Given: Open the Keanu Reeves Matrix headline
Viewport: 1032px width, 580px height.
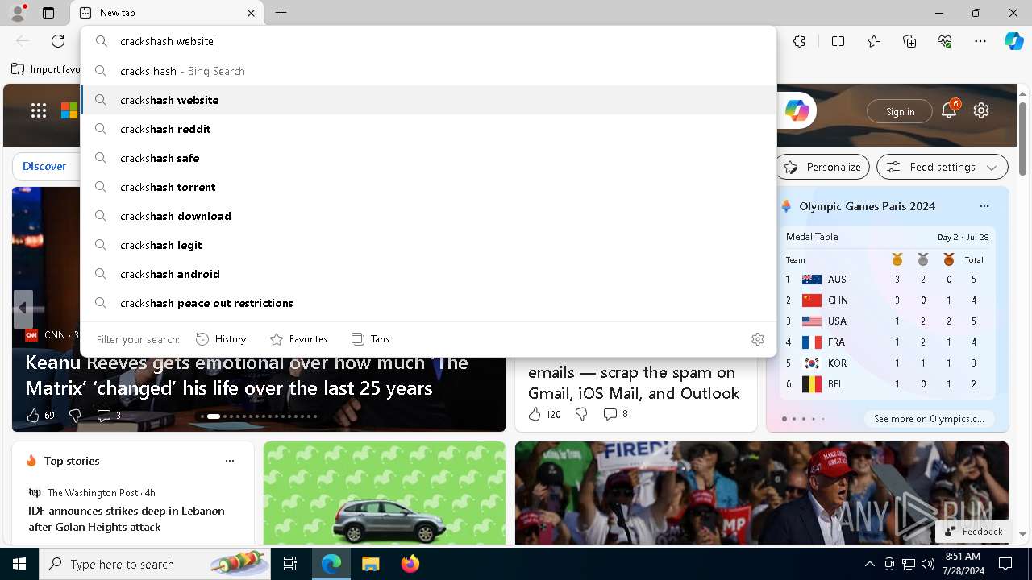Looking at the screenshot, I should 247,375.
